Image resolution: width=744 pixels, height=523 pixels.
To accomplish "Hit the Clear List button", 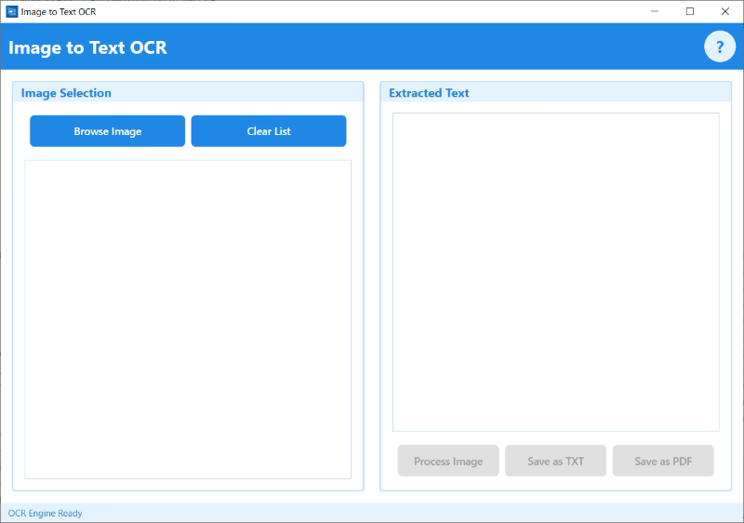I will point(269,131).
